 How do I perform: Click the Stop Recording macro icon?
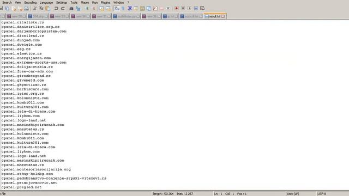coord(183,9)
